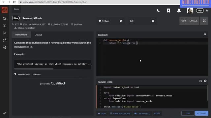Image resolution: width=211 pixels, height=118 pixels.
Task: Click the 90% of 4,237 satisfaction rating
Action: (x=37, y=24)
